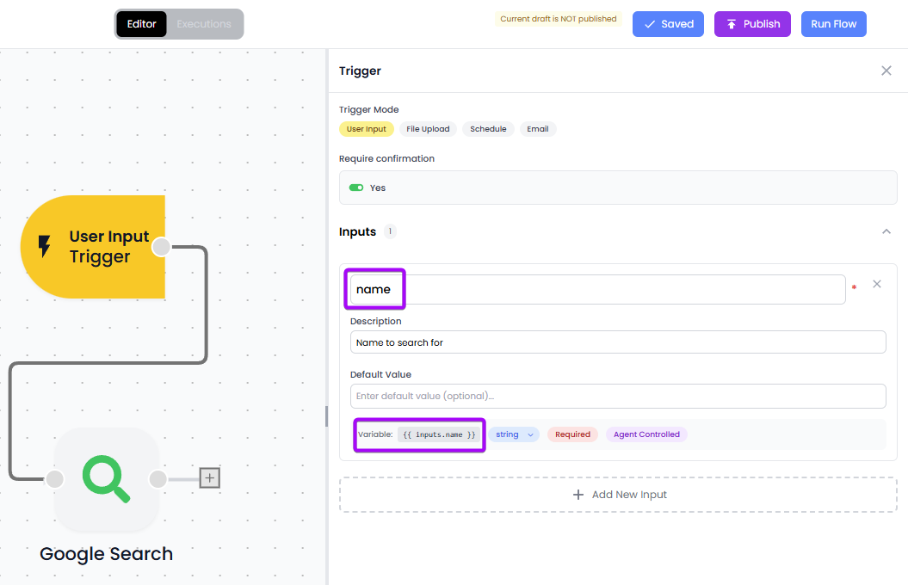Click the Run Flow button
Viewport: 908px width, 585px height.
pyautogui.click(x=833, y=24)
